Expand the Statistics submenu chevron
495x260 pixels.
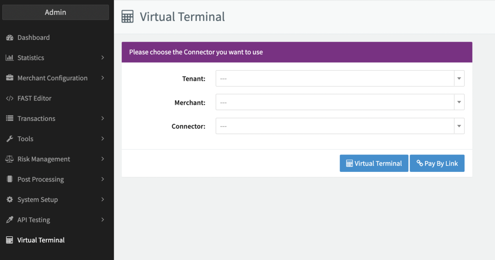pyautogui.click(x=102, y=58)
